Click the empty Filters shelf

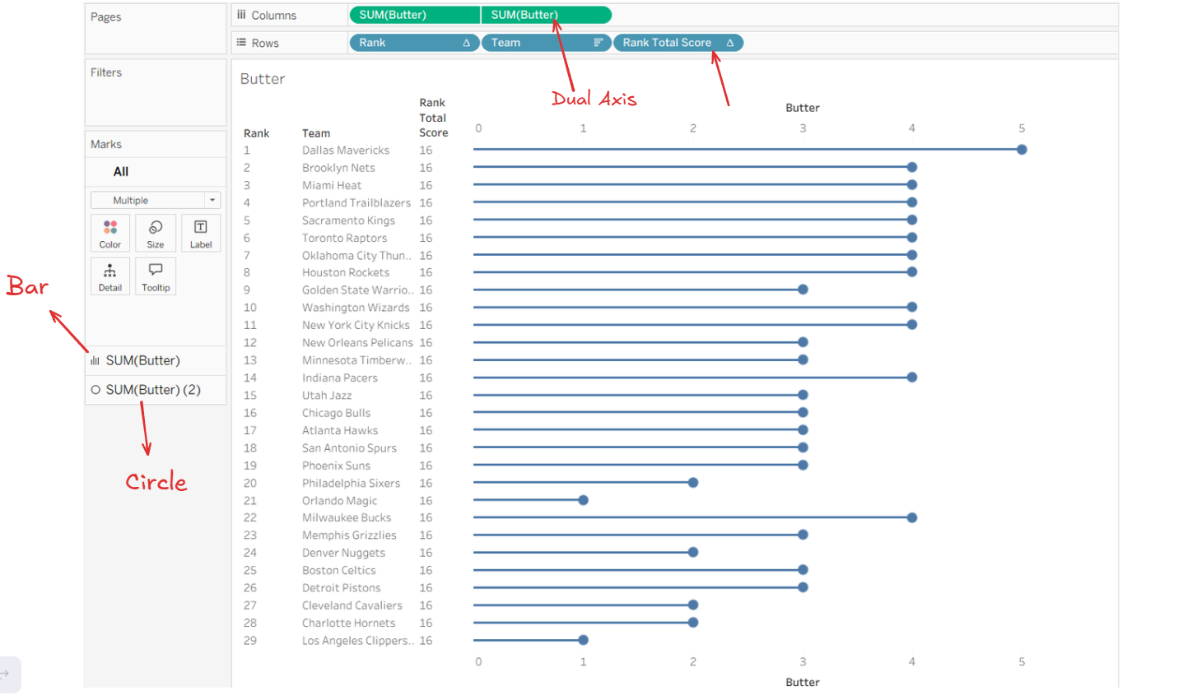click(x=156, y=100)
